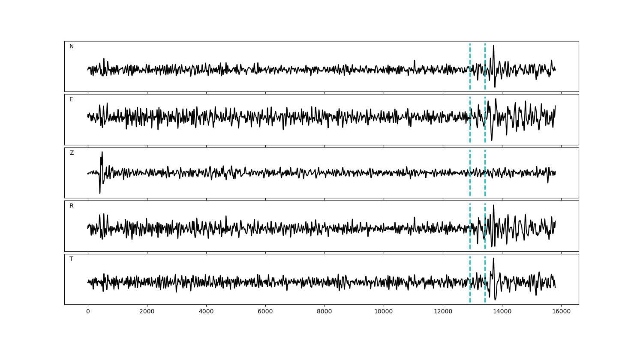Click the x-axis tick label 16000
Screen dimensions: 643x342
pos(561,312)
